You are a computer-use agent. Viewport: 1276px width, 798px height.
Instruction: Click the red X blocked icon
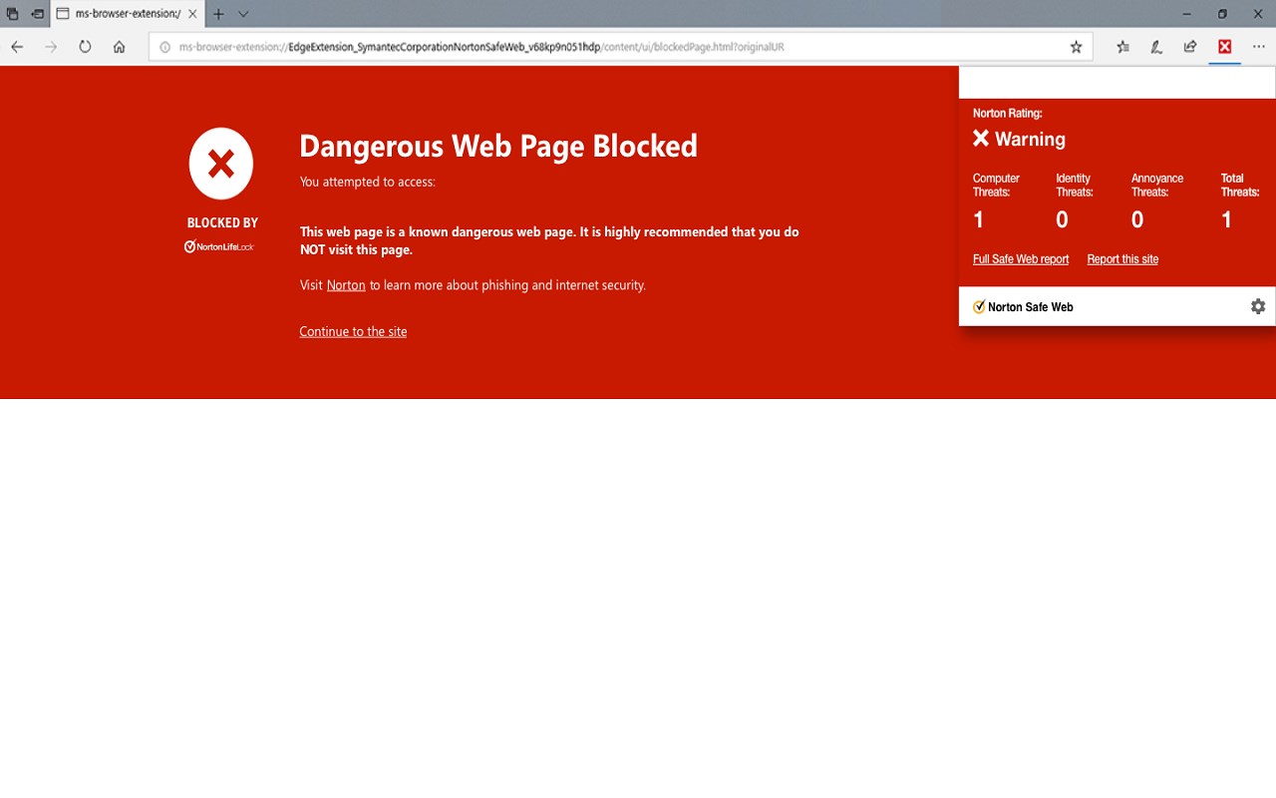[x=221, y=164]
